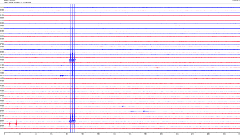Click the 22m axis label
240x135 pixels.
click(x=177, y=134)
